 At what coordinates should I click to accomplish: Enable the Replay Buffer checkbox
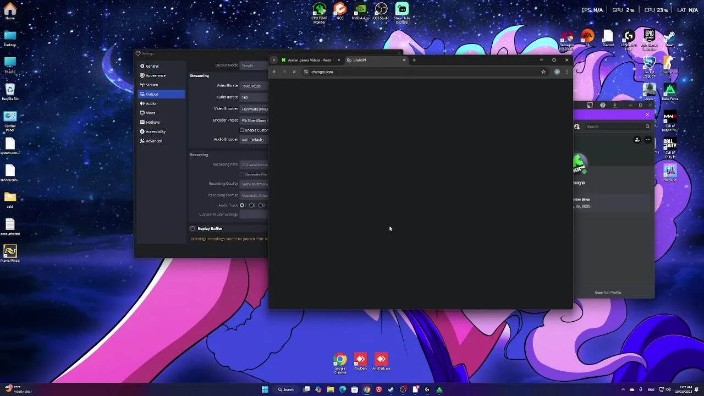click(193, 228)
